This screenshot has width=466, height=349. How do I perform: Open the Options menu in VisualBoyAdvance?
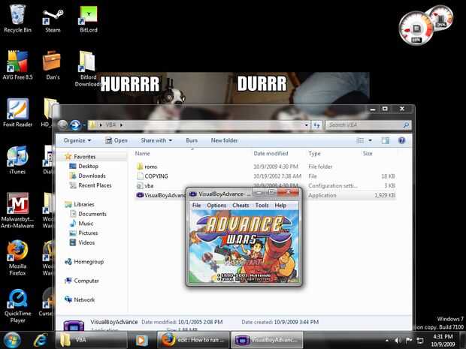pos(216,205)
